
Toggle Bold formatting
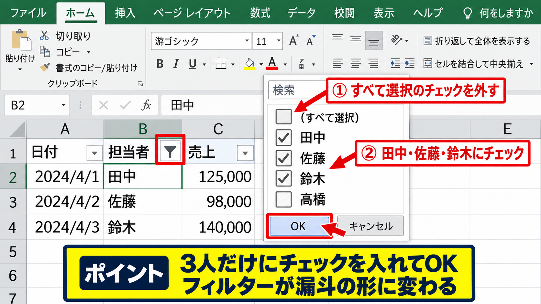(160, 64)
